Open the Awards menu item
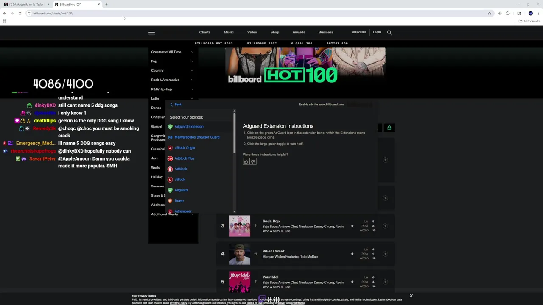 pos(299,32)
